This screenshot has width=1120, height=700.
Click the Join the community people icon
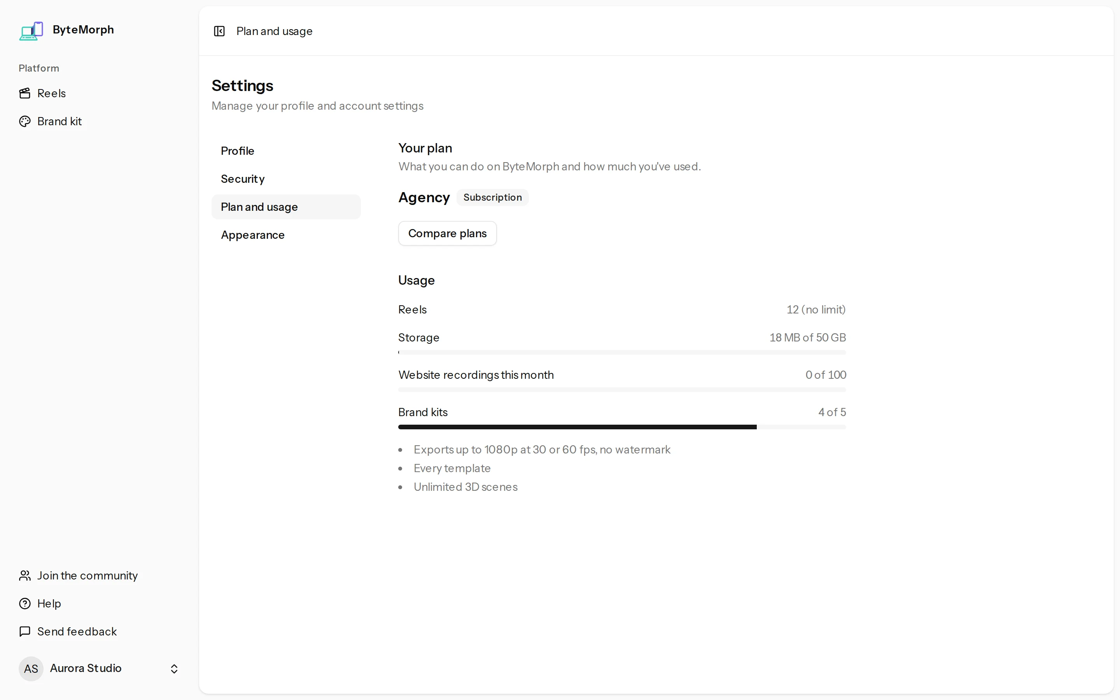click(x=24, y=576)
